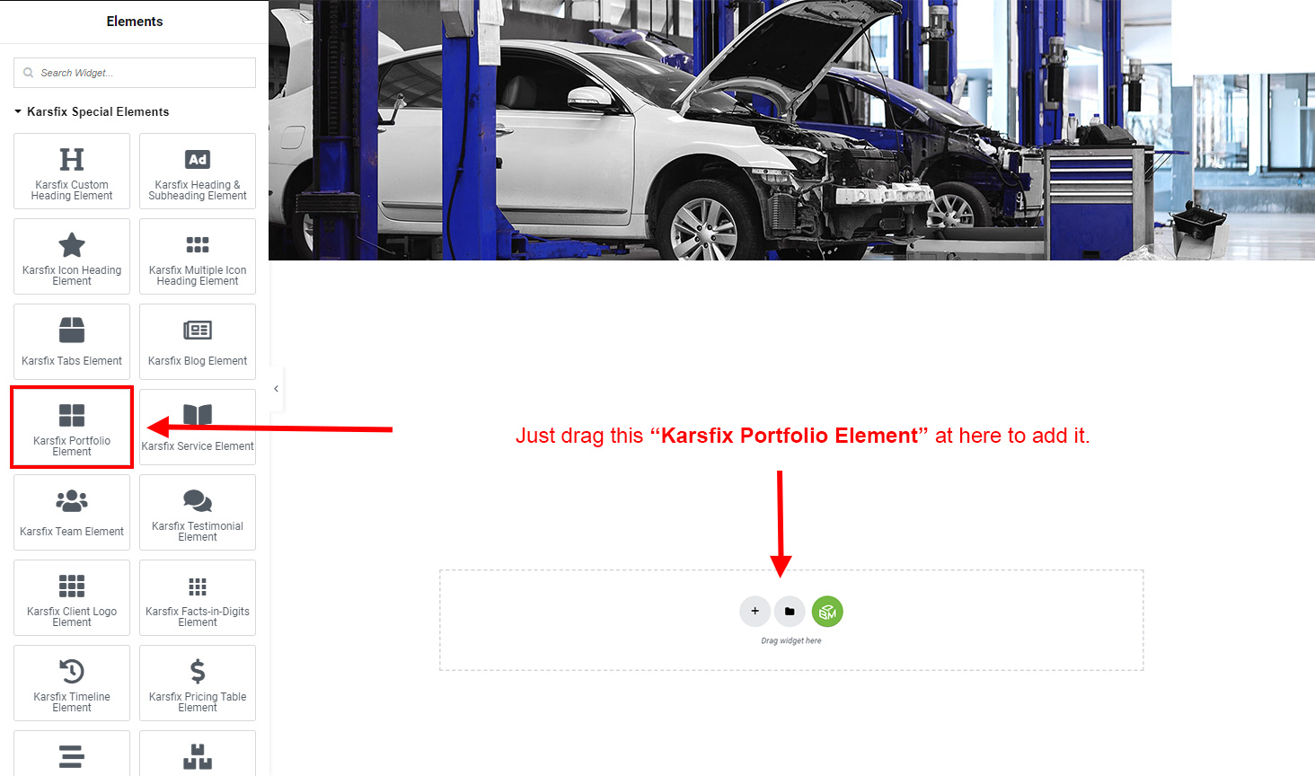Screen dimensions: 1315x776
Task: Add new section with plus button
Action: point(755,612)
